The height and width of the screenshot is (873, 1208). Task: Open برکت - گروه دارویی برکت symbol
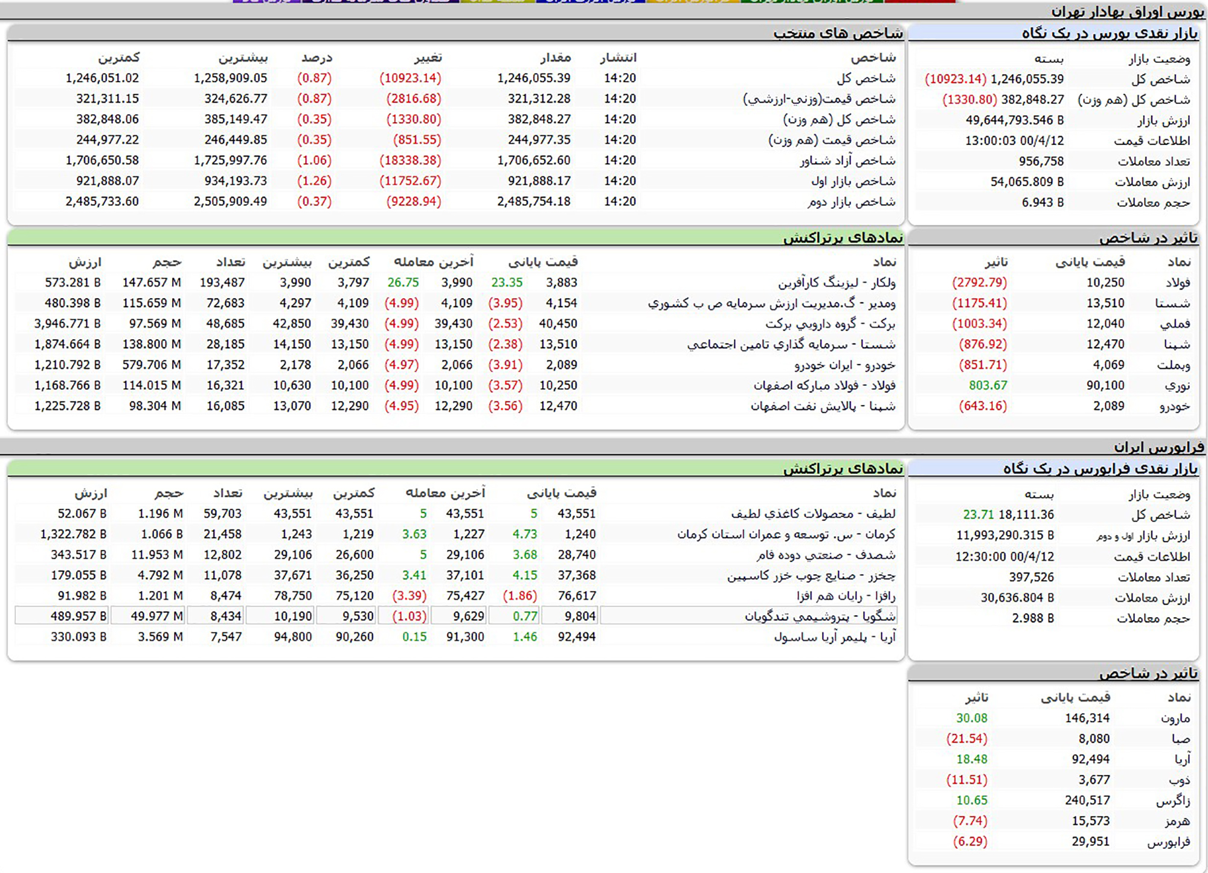tap(831, 324)
